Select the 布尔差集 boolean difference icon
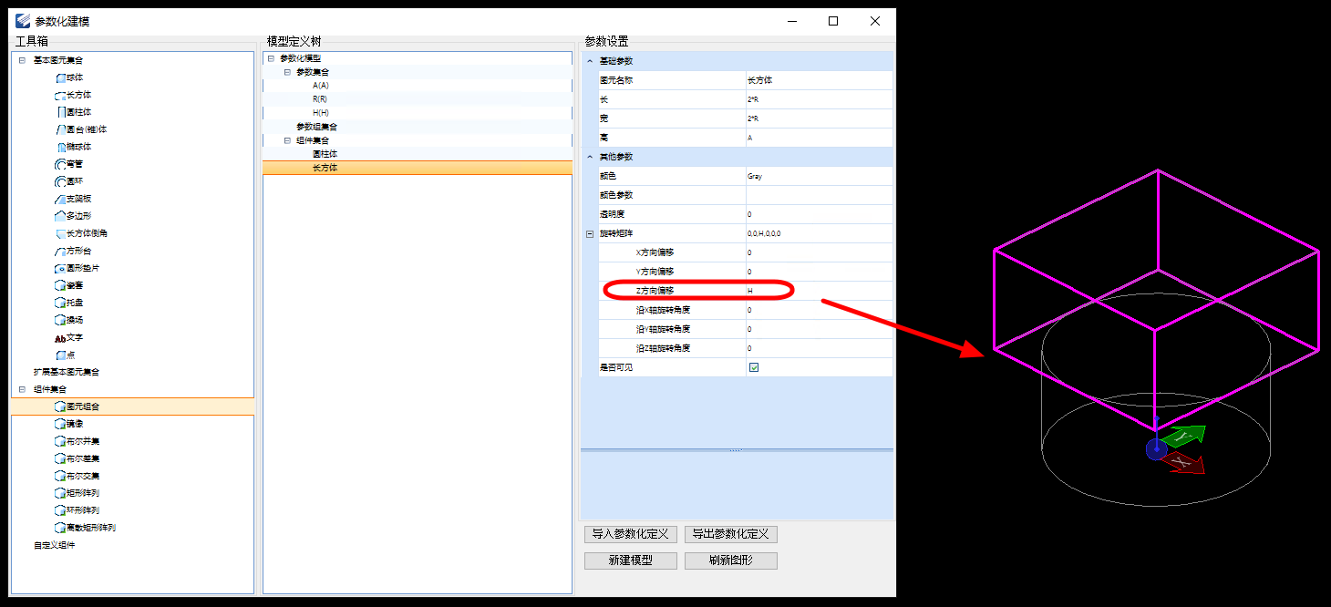 tap(60, 458)
